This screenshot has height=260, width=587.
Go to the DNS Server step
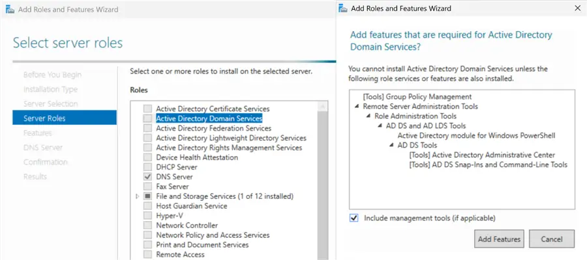click(43, 148)
